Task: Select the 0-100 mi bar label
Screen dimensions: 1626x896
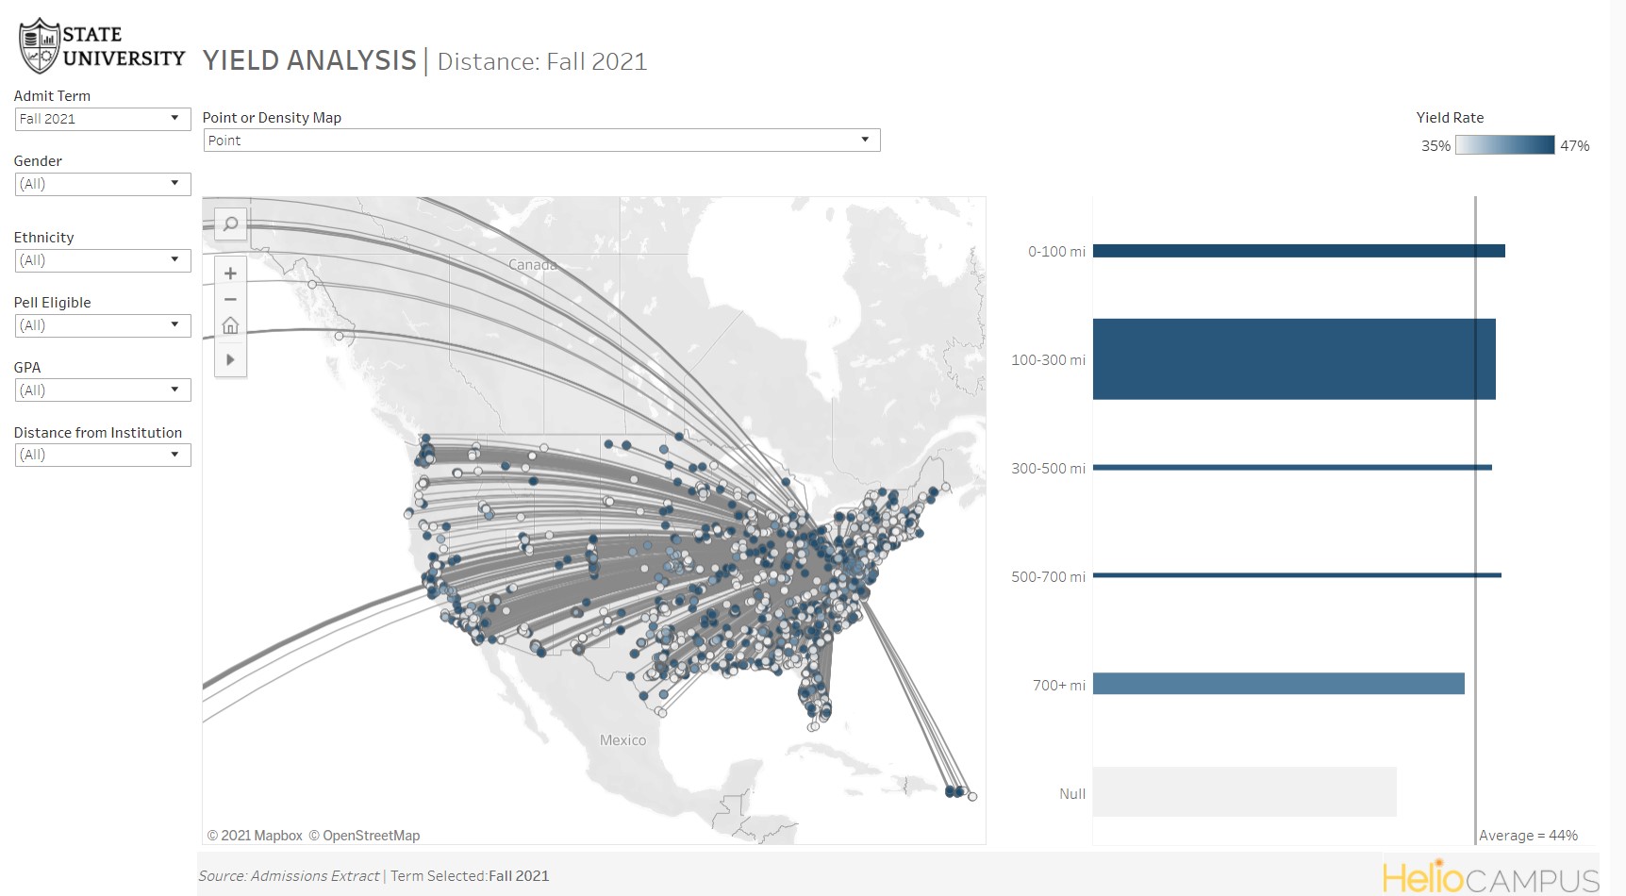Action: [1056, 251]
